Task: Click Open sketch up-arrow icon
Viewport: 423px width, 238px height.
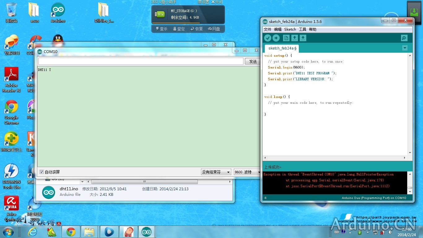Action: 295,38
